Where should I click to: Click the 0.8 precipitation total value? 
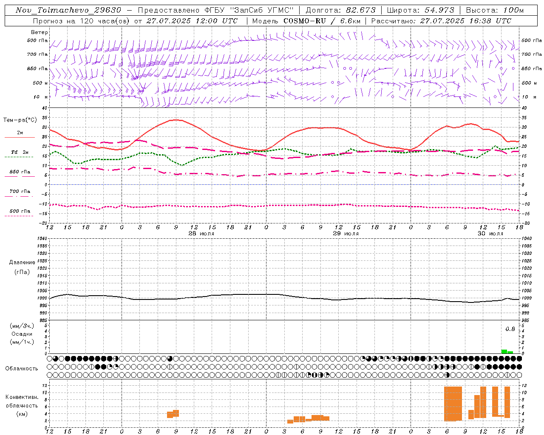pyautogui.click(x=510, y=329)
